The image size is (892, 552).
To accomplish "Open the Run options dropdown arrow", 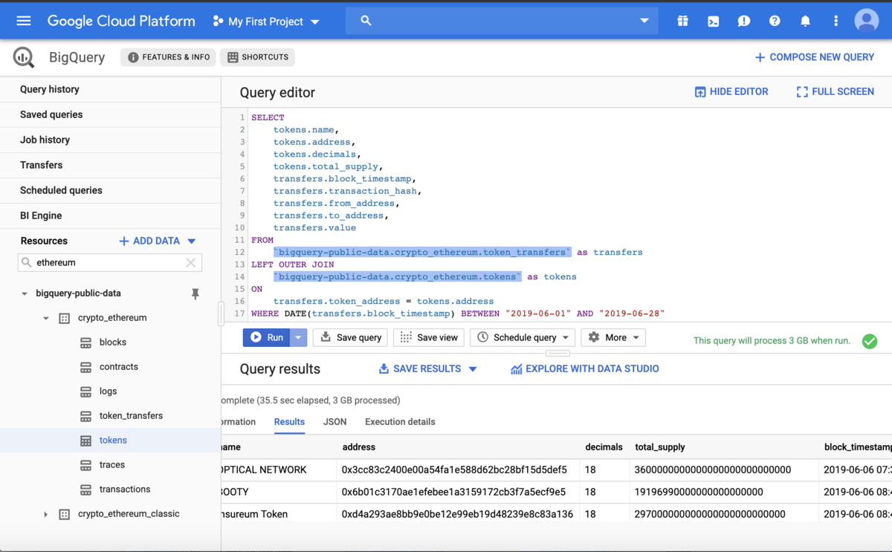I will [299, 337].
